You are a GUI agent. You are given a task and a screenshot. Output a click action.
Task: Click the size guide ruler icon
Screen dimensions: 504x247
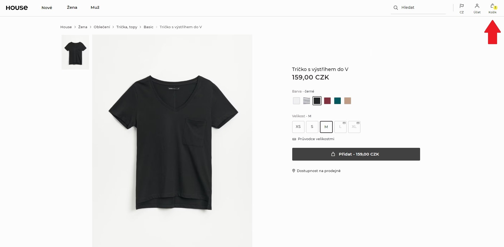[x=294, y=139]
